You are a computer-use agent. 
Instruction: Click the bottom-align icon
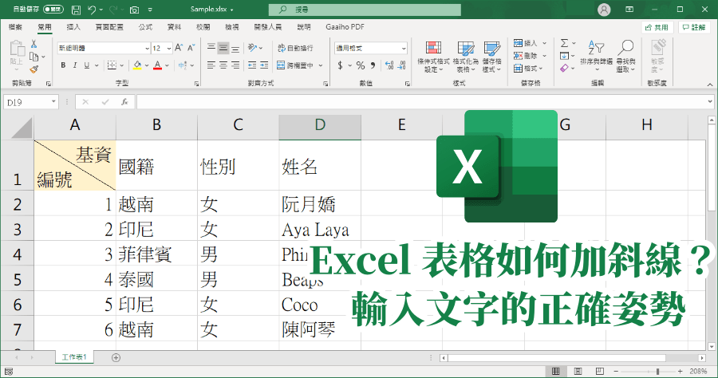[235, 48]
